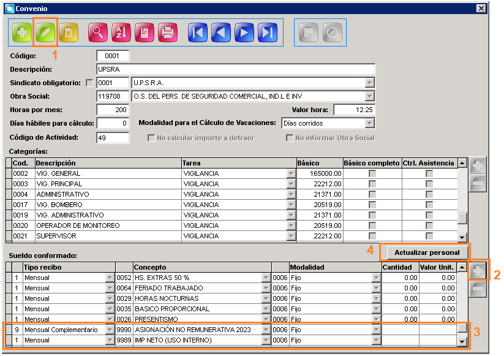Click row selector for VIG. PRINCIPAL
504x356 pixels.
(x=9, y=184)
